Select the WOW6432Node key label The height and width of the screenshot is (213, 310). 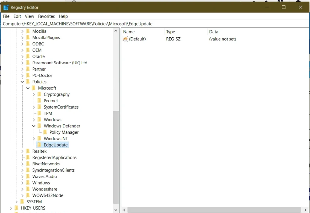48,196
